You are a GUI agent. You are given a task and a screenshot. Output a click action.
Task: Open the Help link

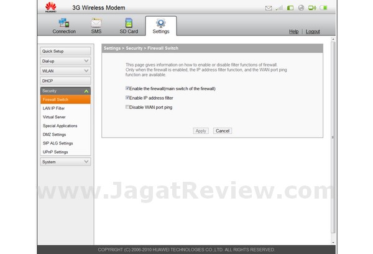[294, 31]
